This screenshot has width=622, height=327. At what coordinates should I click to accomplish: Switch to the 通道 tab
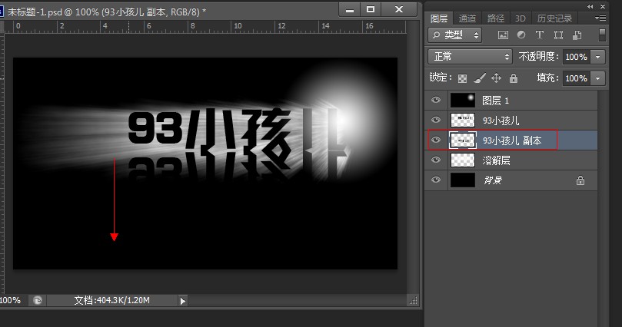(x=467, y=18)
